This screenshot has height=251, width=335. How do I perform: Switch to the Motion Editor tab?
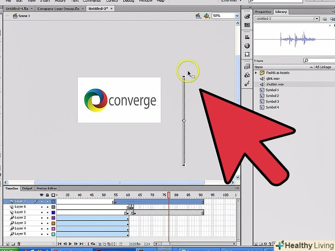46,188
